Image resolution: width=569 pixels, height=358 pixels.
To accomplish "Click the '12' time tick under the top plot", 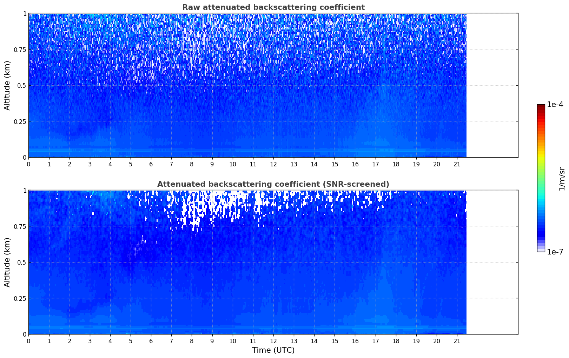I will coord(273,164).
